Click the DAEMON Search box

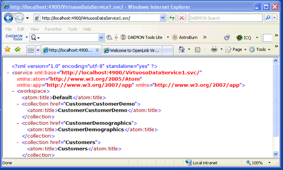[225, 18]
